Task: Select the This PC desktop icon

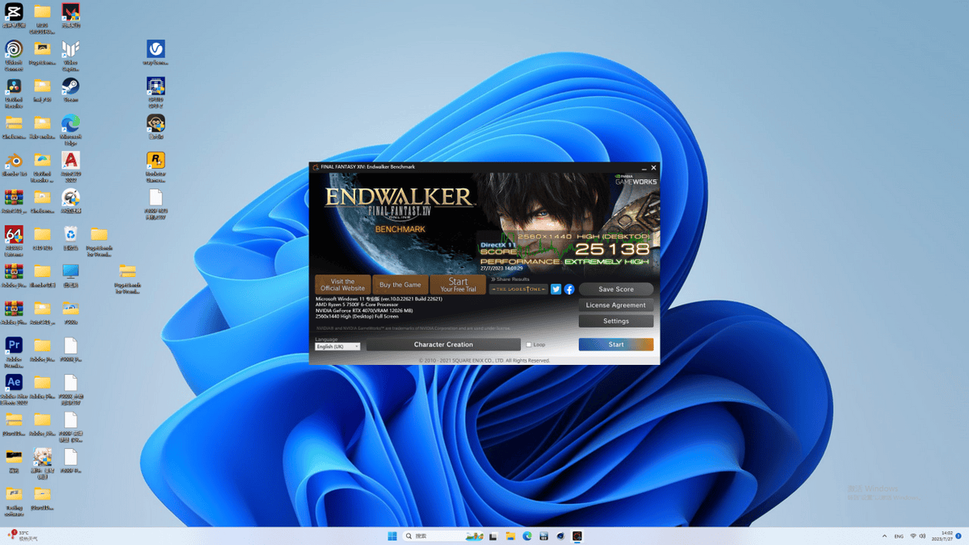Action: [70, 275]
